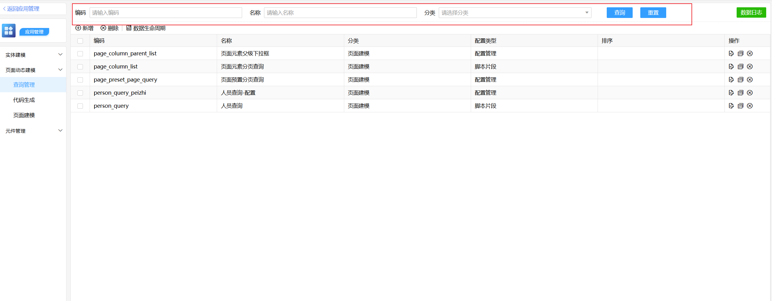Viewport: 772px width, 301px height.
Task: Go to 页面建模 in the sidebar
Action: click(24, 115)
